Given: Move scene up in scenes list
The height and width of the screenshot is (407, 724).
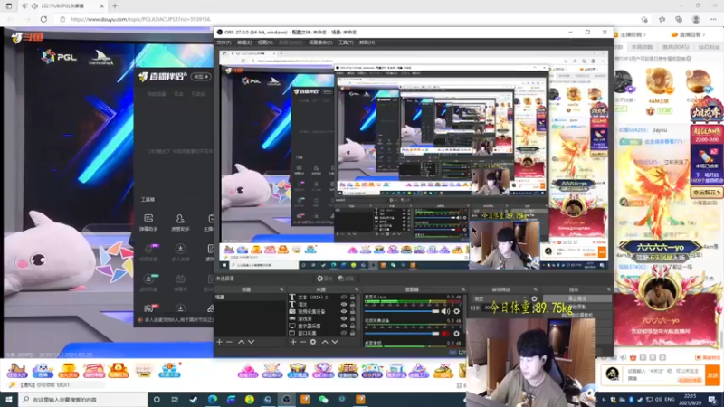Looking at the screenshot, I should (241, 342).
